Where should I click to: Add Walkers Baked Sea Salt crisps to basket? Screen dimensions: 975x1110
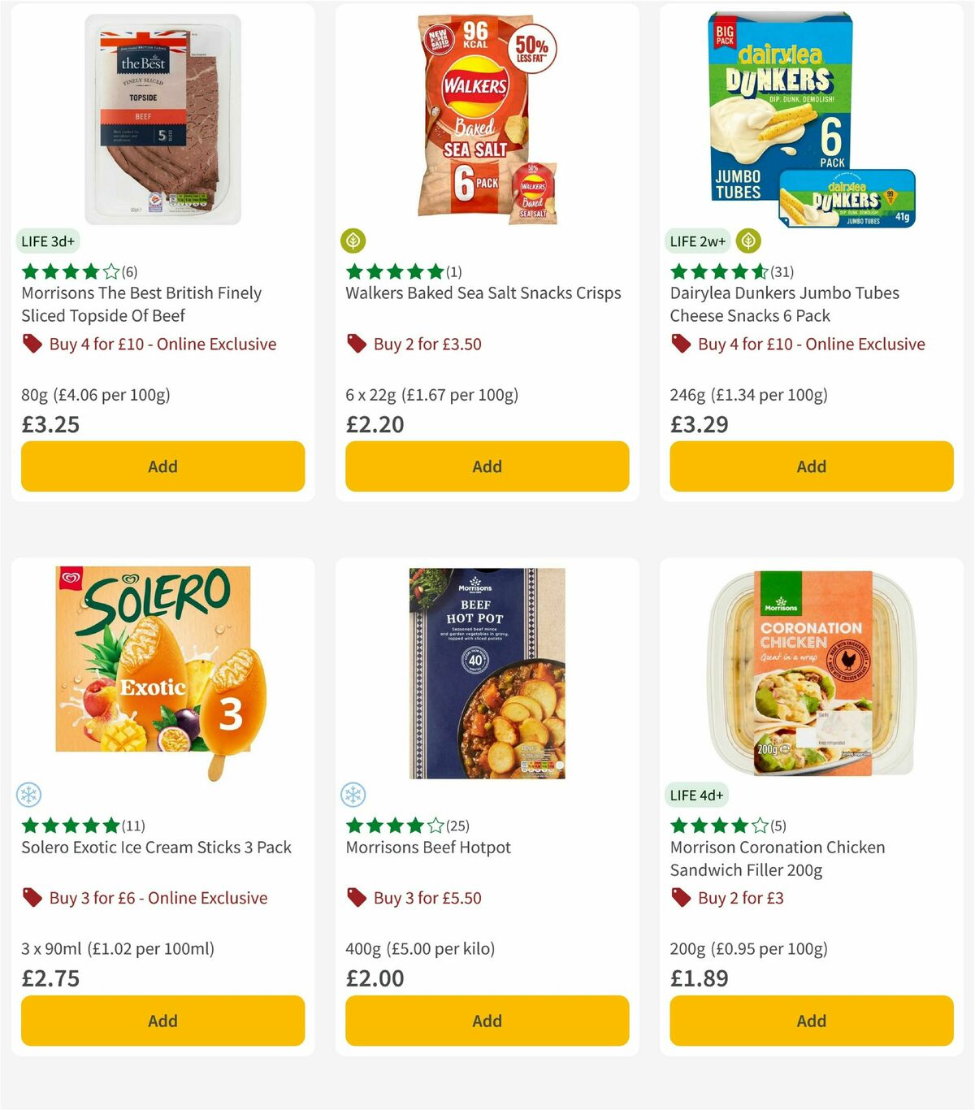(487, 466)
